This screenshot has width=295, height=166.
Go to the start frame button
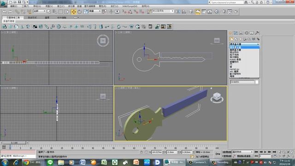pos(256,152)
